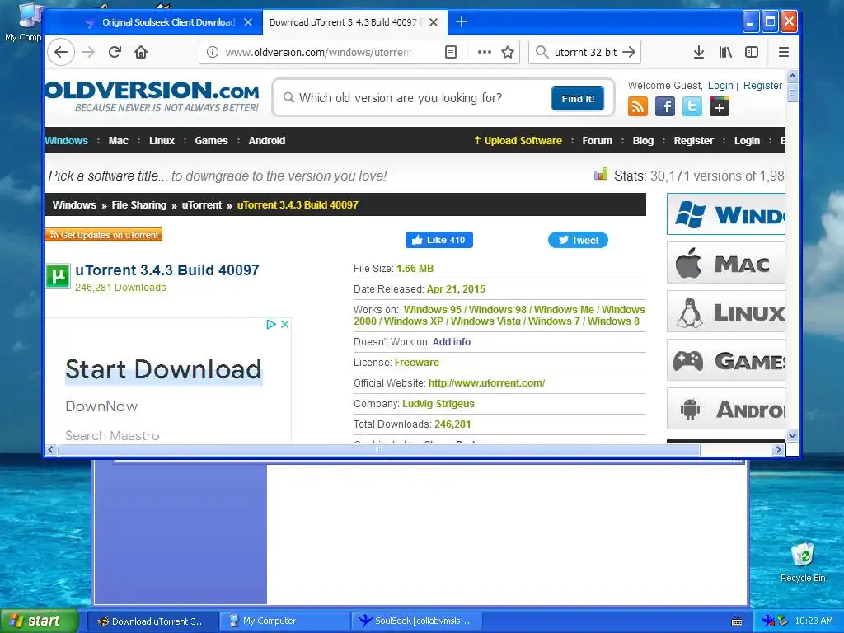Viewport: 844px width, 633px height.
Task: Click the orange RSS feed icon
Action: [637, 106]
